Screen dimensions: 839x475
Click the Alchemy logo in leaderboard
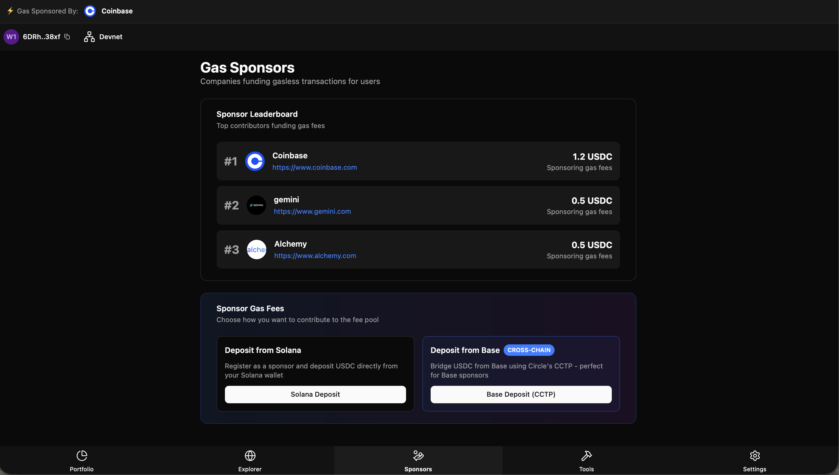[256, 250]
